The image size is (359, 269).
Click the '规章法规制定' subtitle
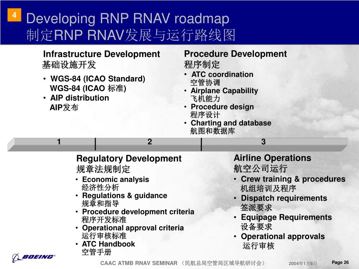coord(103,169)
